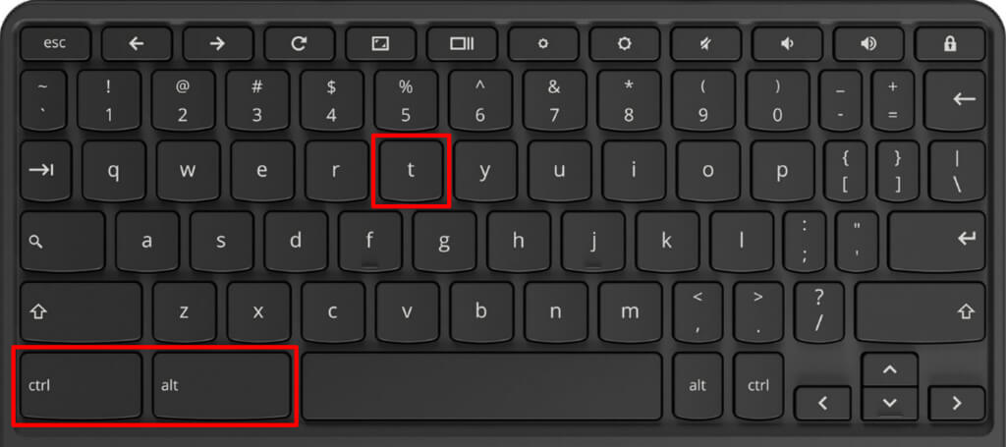This screenshot has width=1006, height=447.
Task: Click the up arrow chevron key
Action: pyautogui.click(x=890, y=369)
